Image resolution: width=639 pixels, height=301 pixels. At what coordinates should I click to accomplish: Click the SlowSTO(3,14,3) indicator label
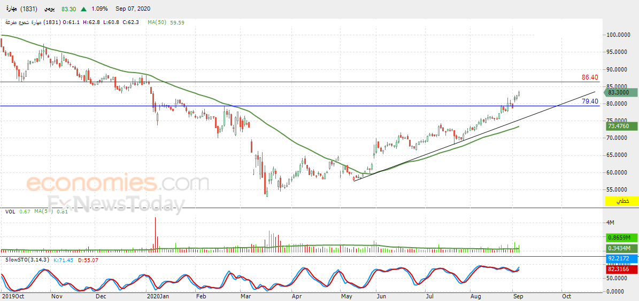click(27, 260)
